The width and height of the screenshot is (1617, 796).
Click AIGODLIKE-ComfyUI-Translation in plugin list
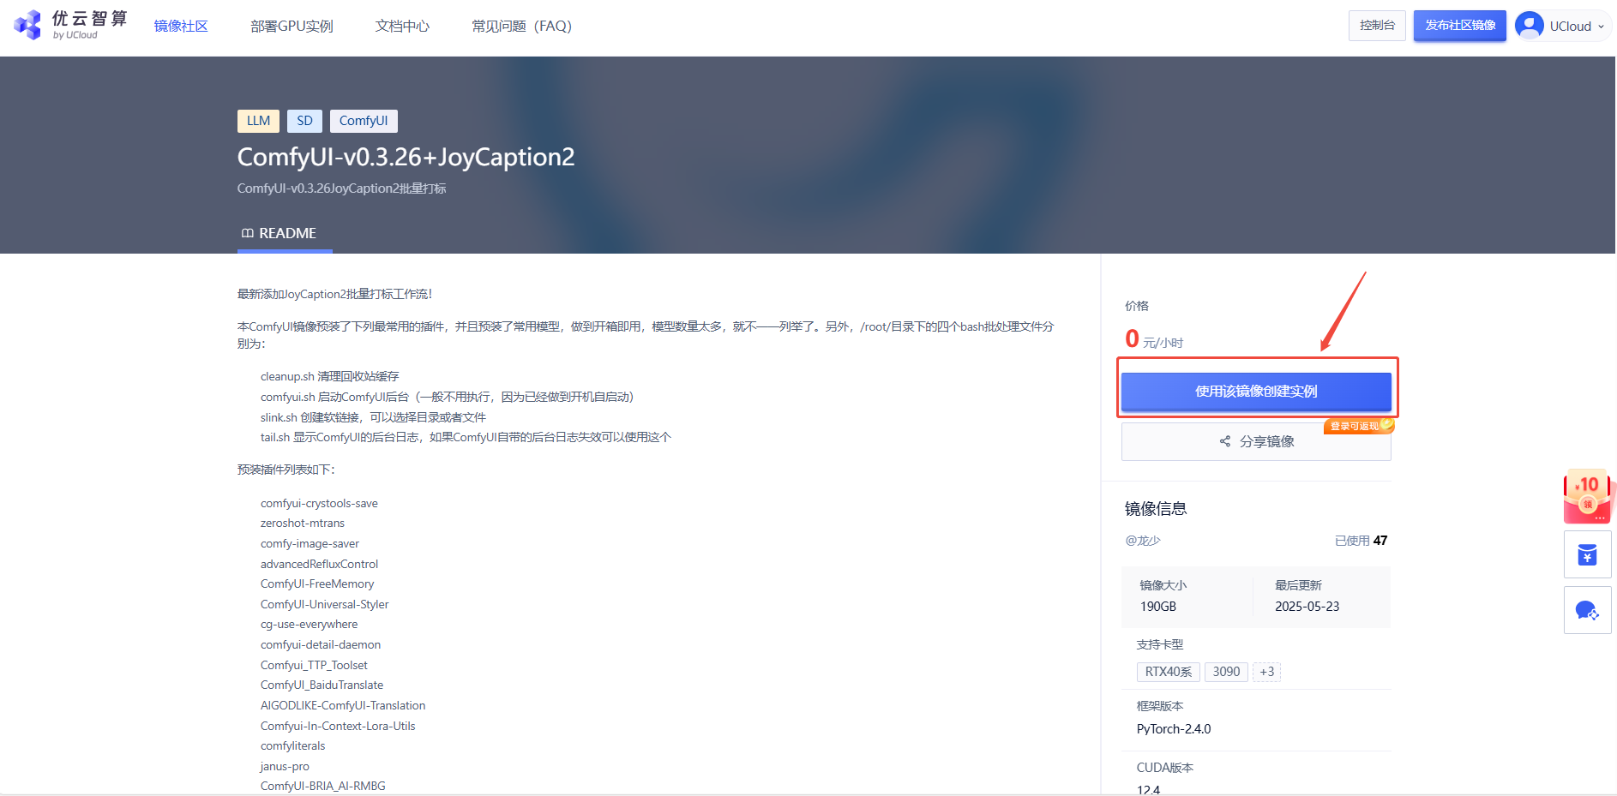pos(343,705)
